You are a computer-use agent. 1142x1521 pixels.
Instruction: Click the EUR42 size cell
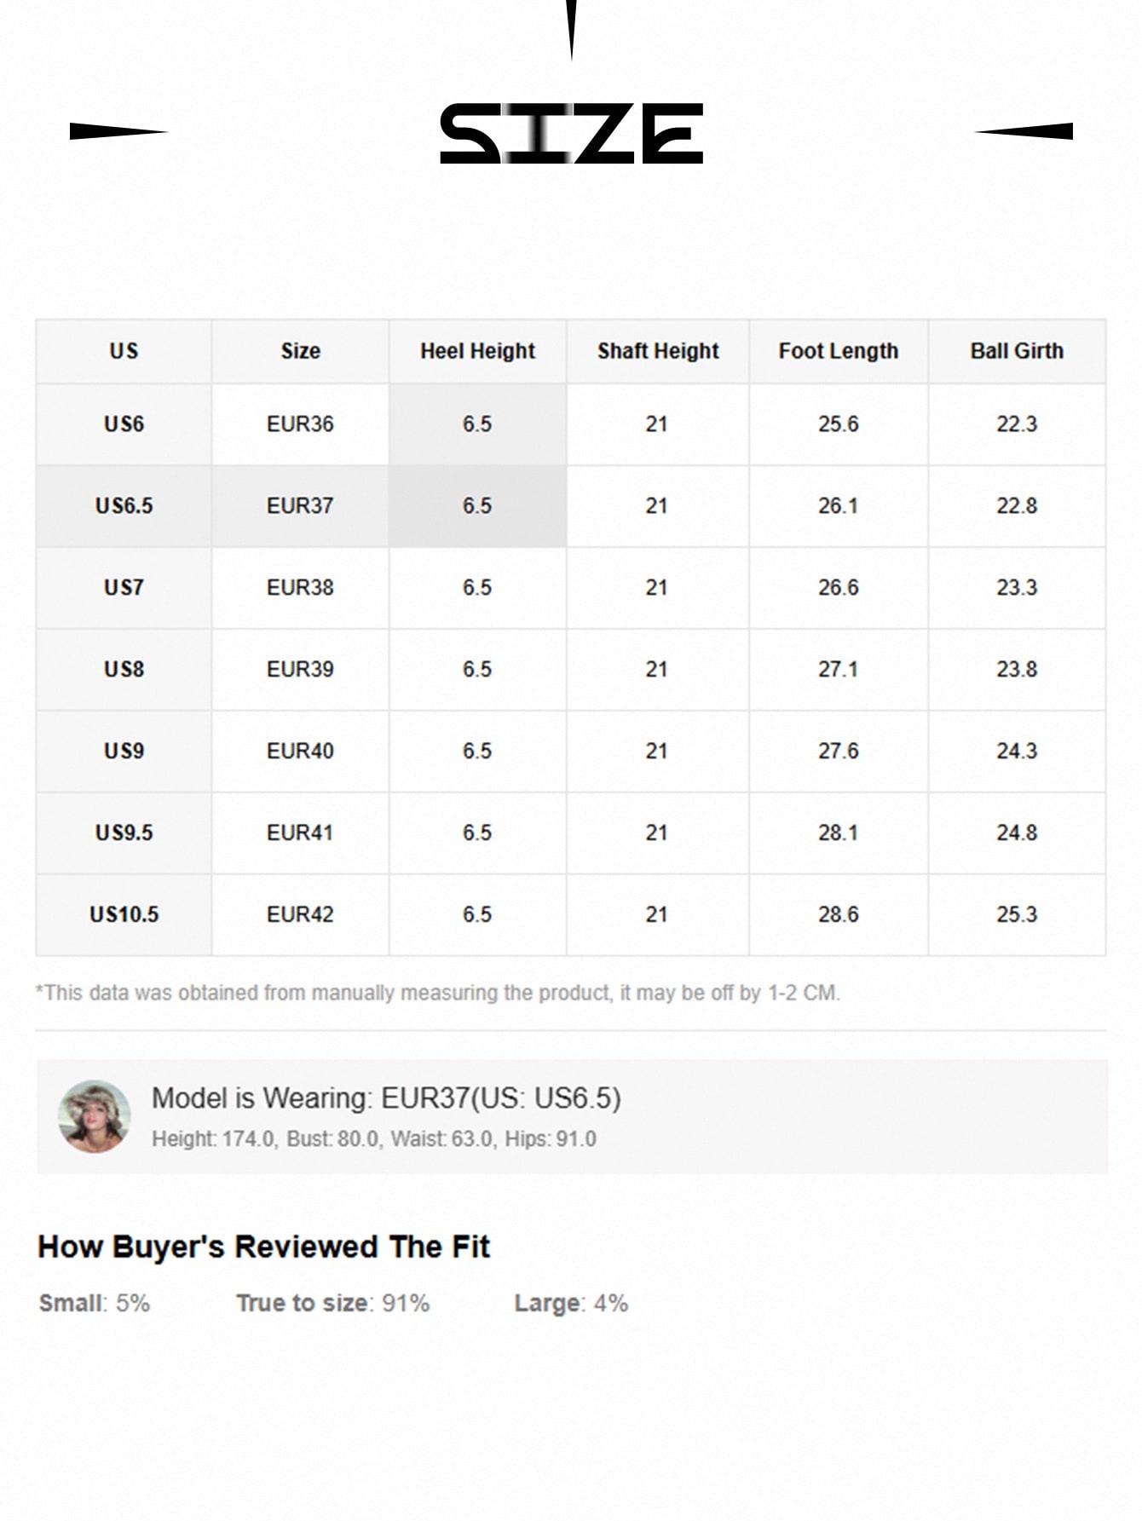[x=300, y=915]
